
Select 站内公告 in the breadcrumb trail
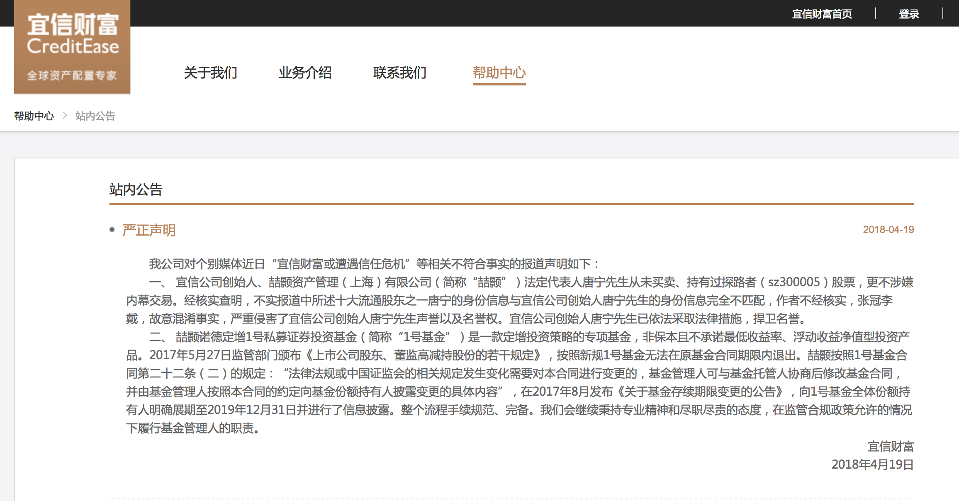click(95, 116)
